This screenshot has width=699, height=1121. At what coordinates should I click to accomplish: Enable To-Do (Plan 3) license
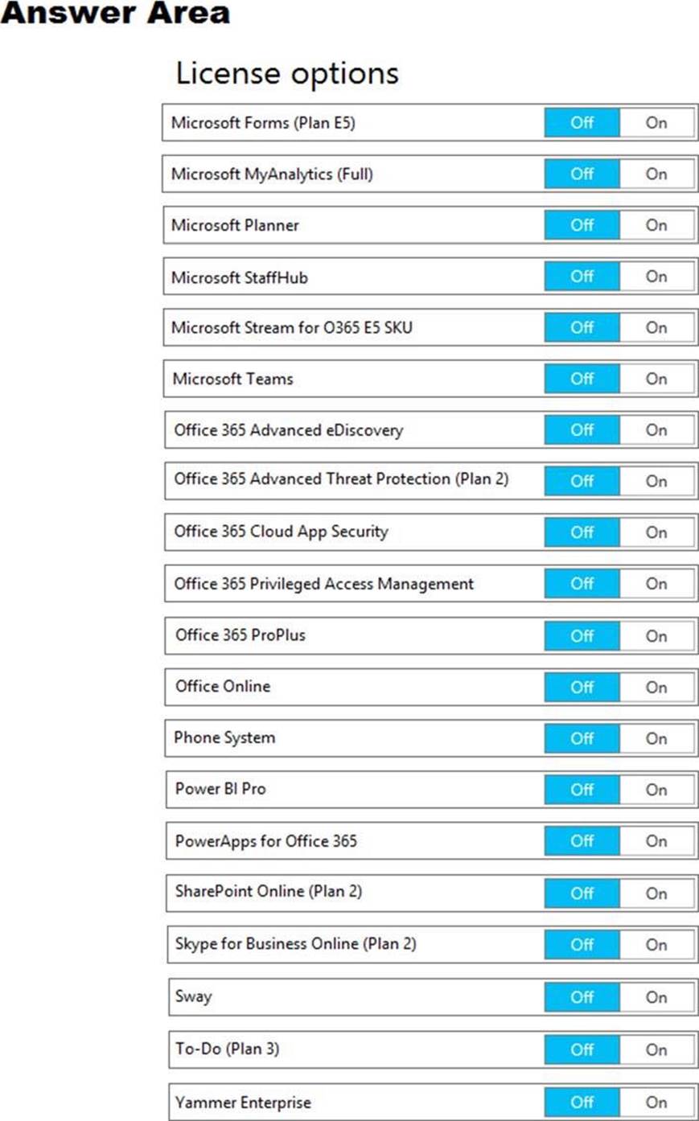point(656,1049)
